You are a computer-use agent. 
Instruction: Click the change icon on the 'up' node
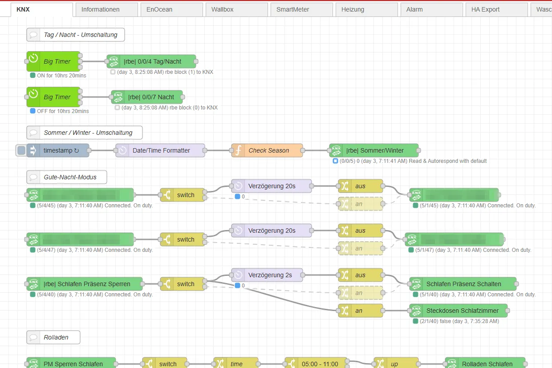click(381, 363)
